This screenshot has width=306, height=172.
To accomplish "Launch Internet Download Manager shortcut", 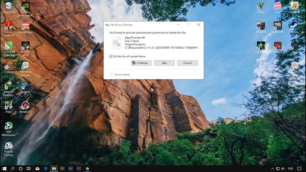I will 9,89.
